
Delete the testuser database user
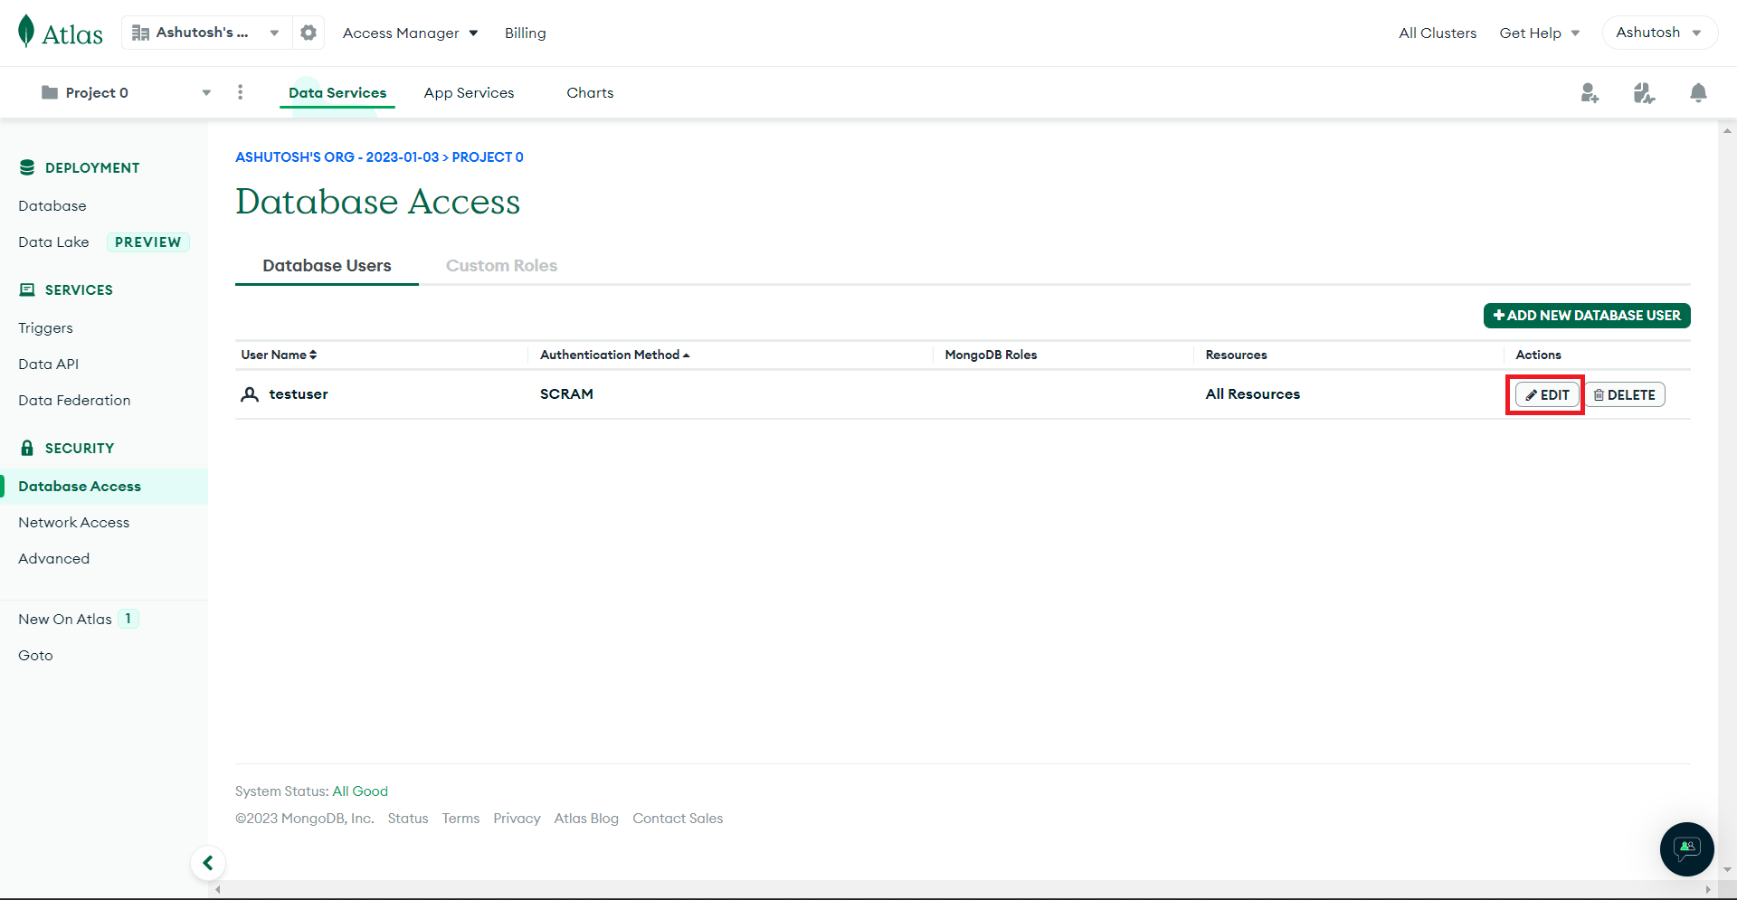1625,395
